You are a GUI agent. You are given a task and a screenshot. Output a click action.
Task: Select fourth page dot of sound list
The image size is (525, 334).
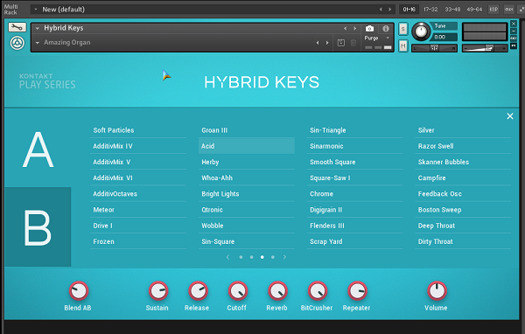click(273, 257)
